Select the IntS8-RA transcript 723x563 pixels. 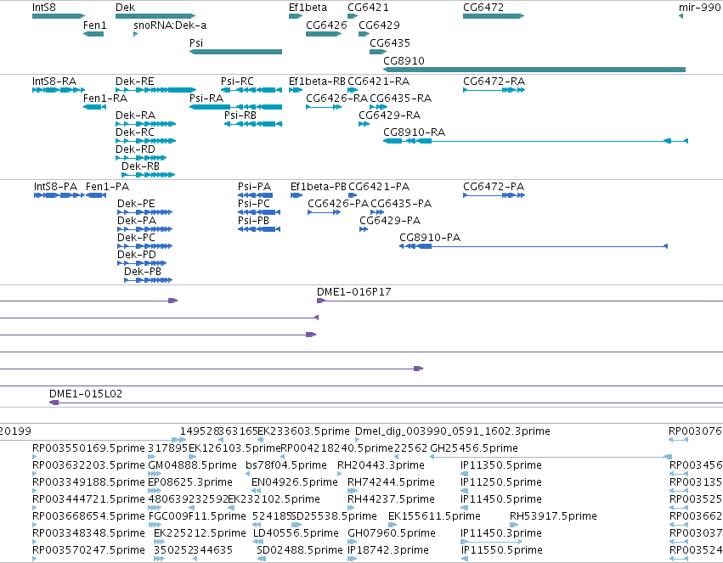tap(59, 90)
